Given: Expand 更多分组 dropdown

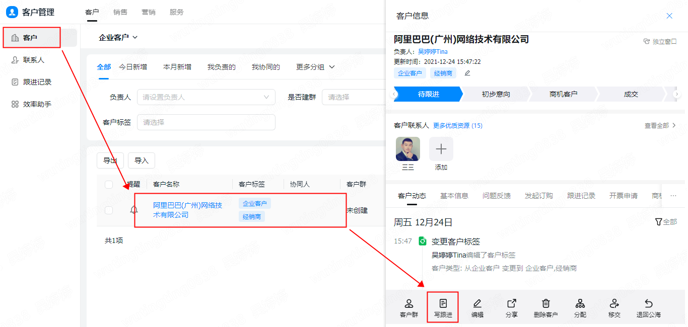Looking at the screenshot, I should click(315, 67).
